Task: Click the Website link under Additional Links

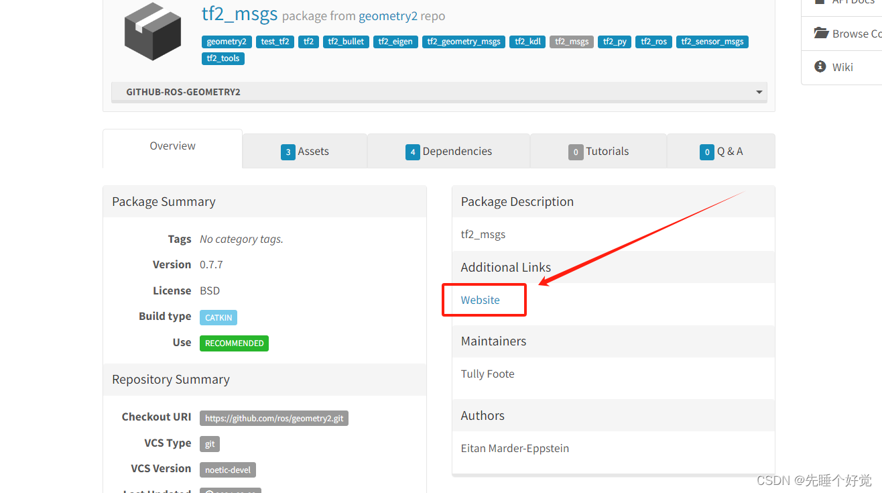Action: [x=481, y=300]
